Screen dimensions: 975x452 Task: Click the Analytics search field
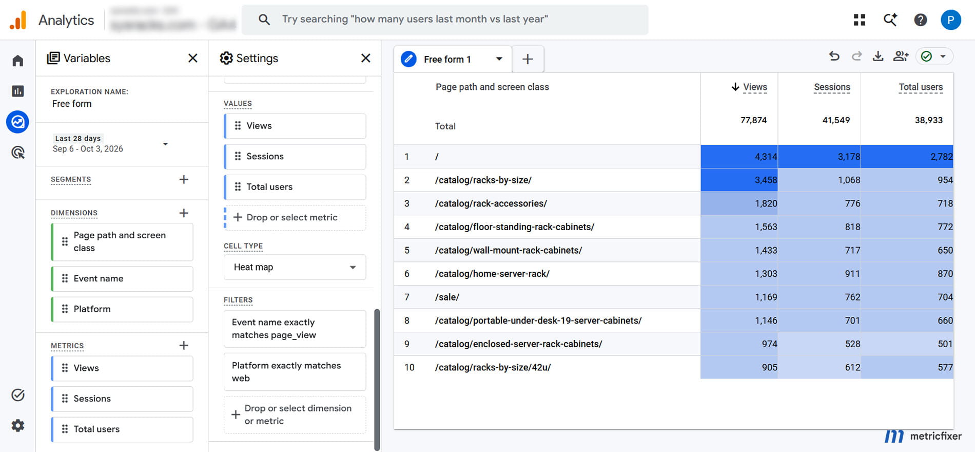[445, 20]
